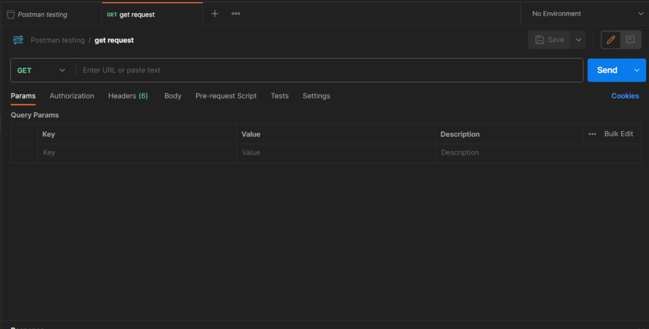Image resolution: width=649 pixels, height=329 pixels.
Task: Click into the query param Value field
Action: 336,153
